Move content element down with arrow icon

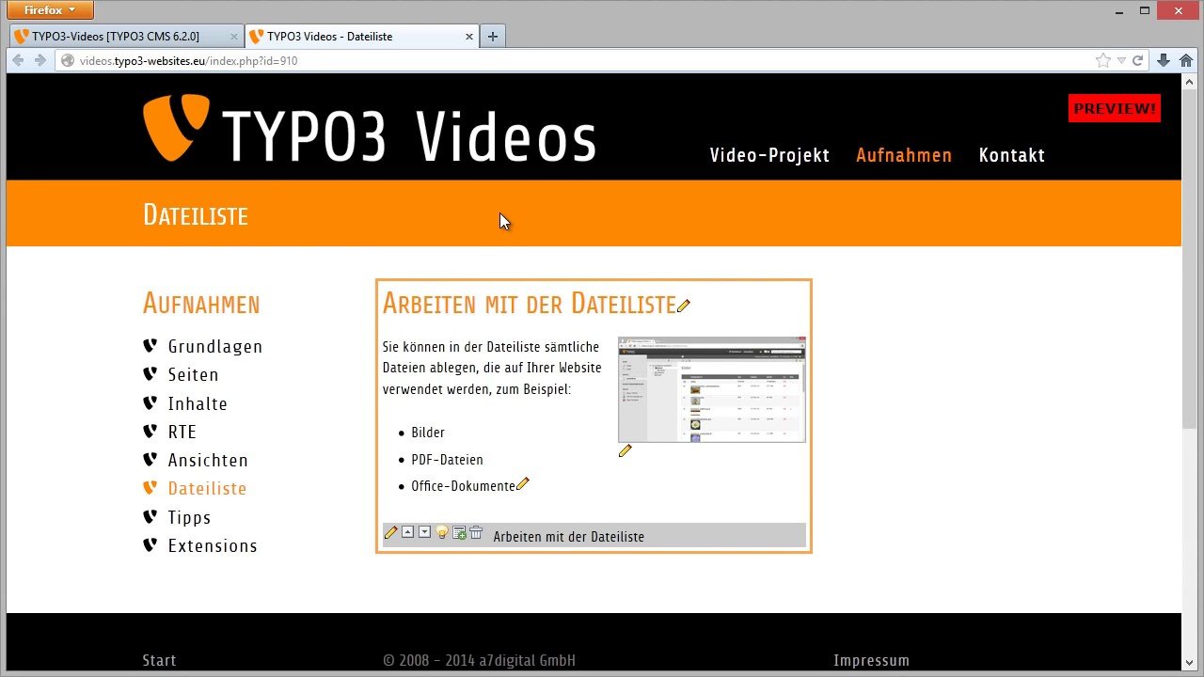coord(424,532)
